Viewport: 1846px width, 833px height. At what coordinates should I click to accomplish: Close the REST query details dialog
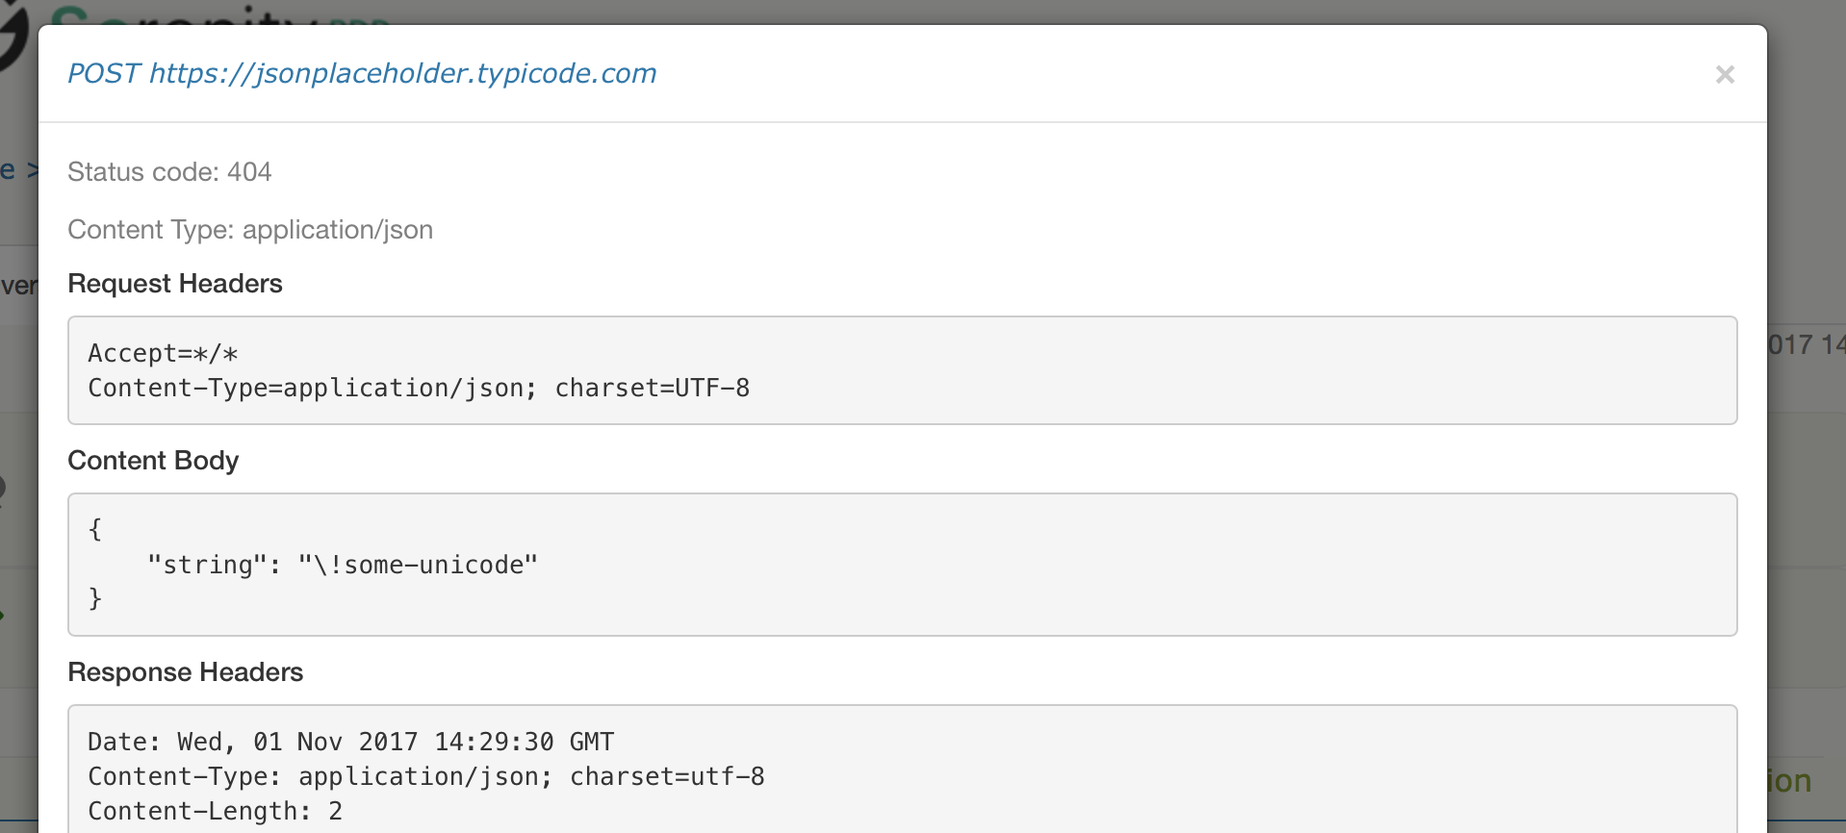[1725, 75]
